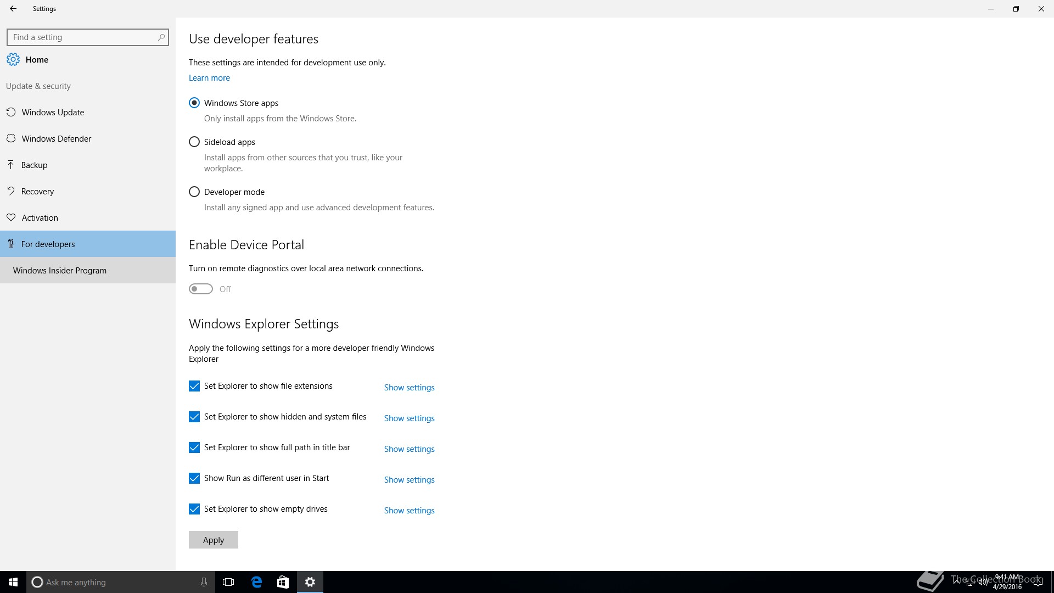1054x593 pixels.
Task: Launch Microsoft Edge from taskbar
Action: point(256,582)
